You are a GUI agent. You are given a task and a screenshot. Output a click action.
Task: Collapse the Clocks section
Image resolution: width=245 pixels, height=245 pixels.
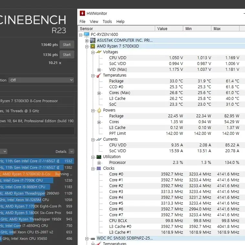coord(93,169)
